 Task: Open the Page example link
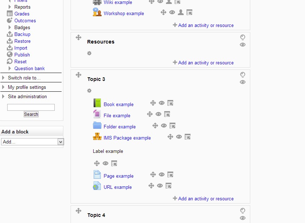coord(119,176)
